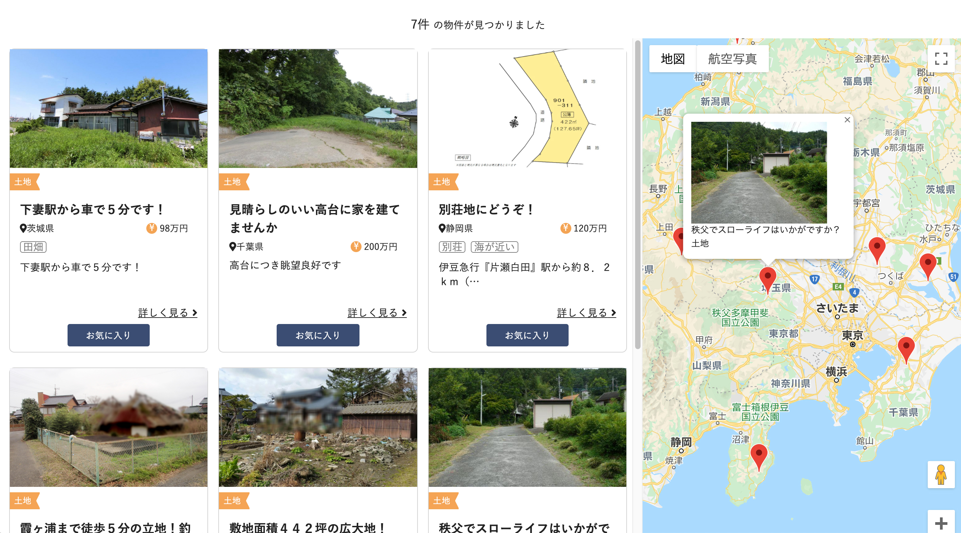The height and width of the screenshot is (533, 961).
Task: Click the yen icon beside 200万円
Action: pyautogui.click(x=356, y=247)
